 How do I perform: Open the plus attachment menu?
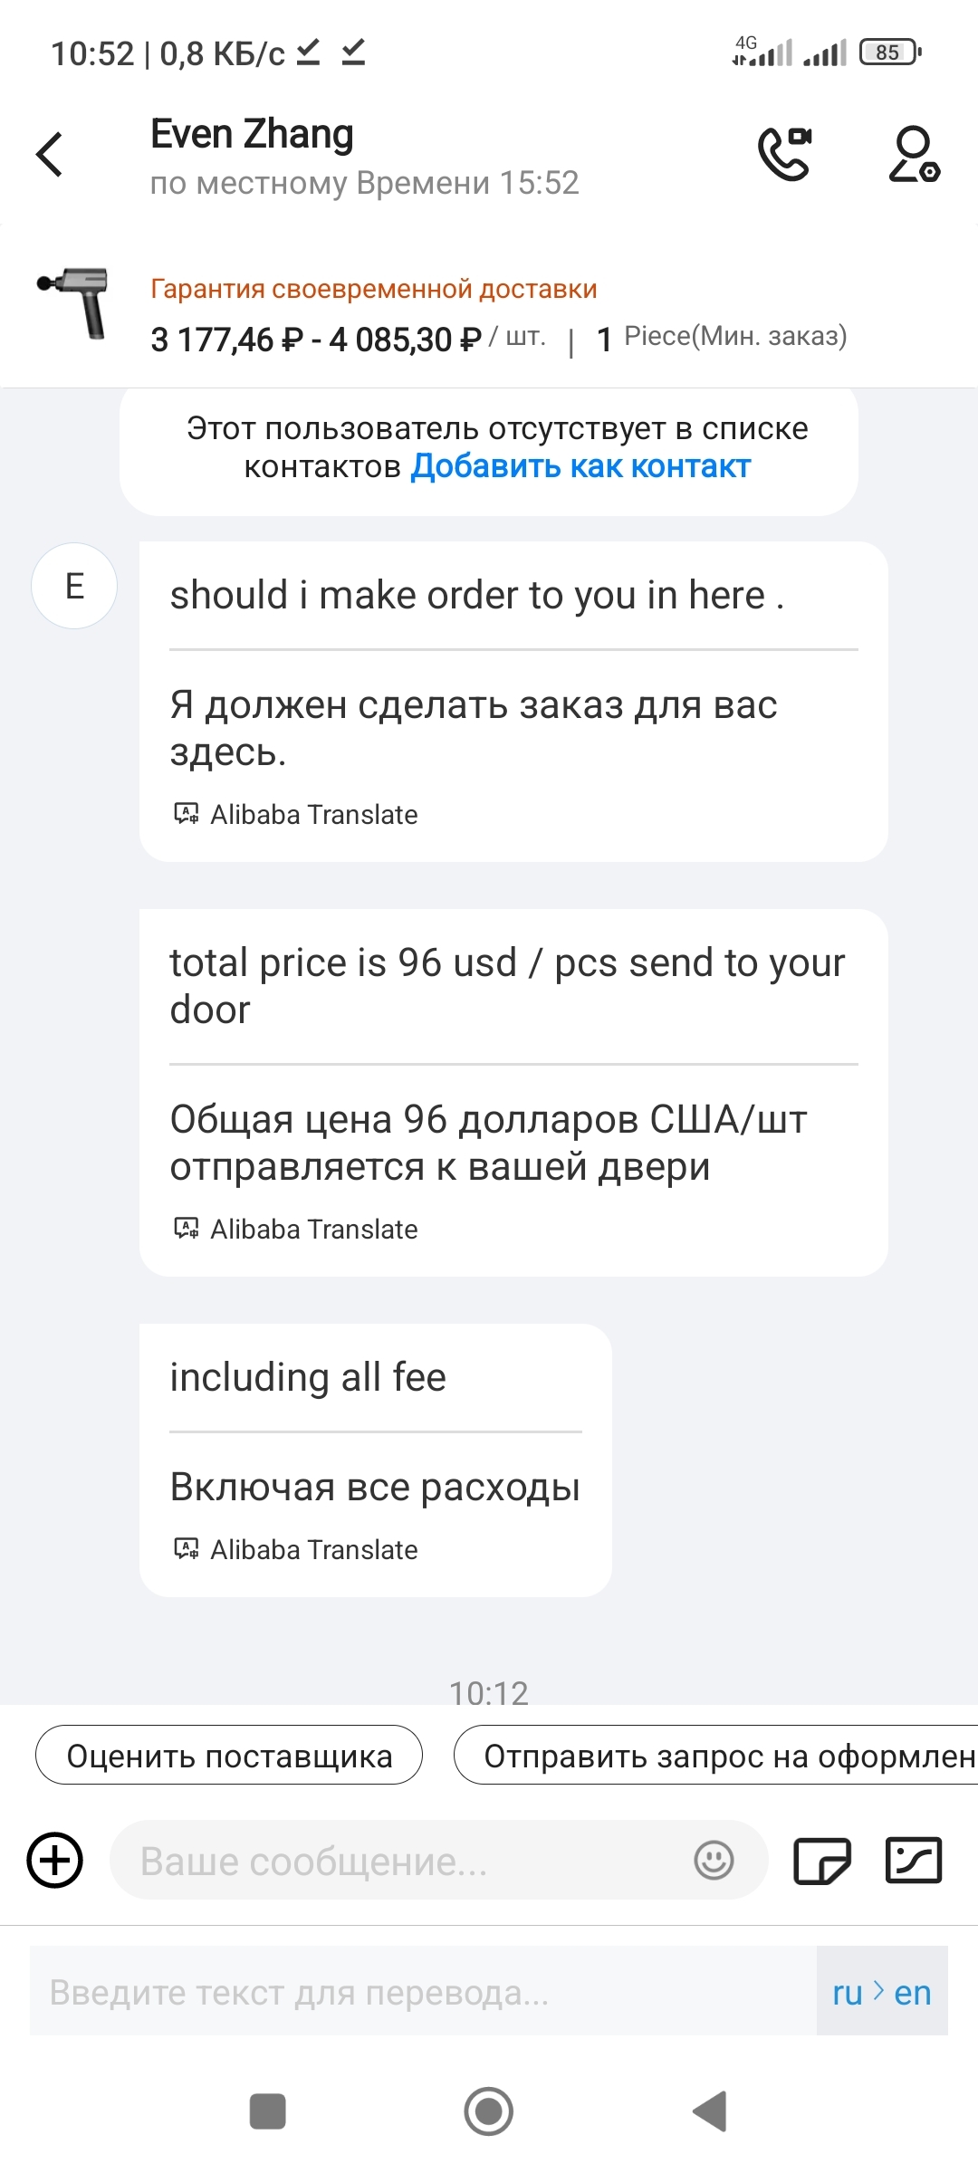tap(55, 1861)
